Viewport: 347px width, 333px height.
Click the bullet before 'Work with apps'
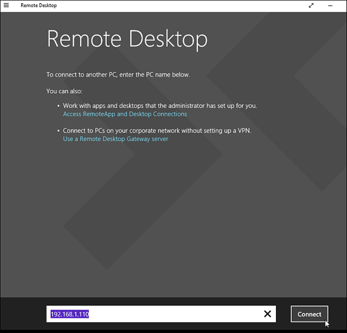point(58,106)
